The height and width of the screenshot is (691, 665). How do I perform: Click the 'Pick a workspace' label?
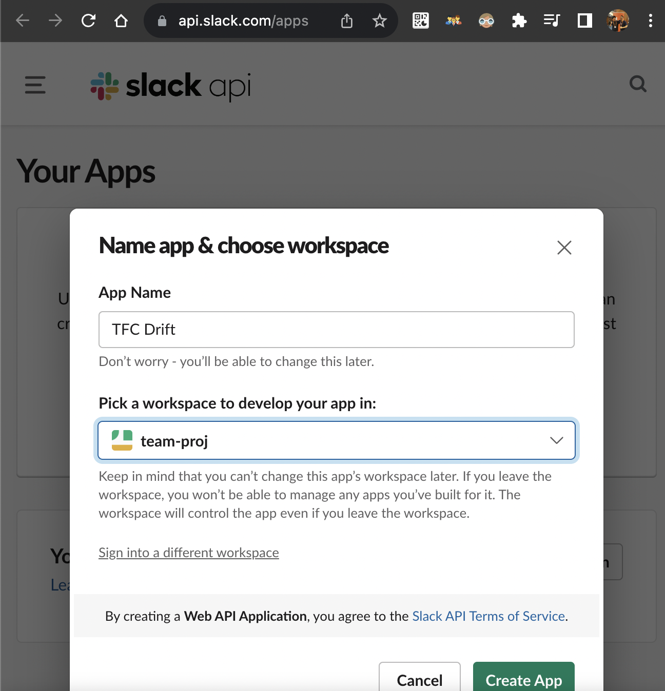[x=238, y=403]
